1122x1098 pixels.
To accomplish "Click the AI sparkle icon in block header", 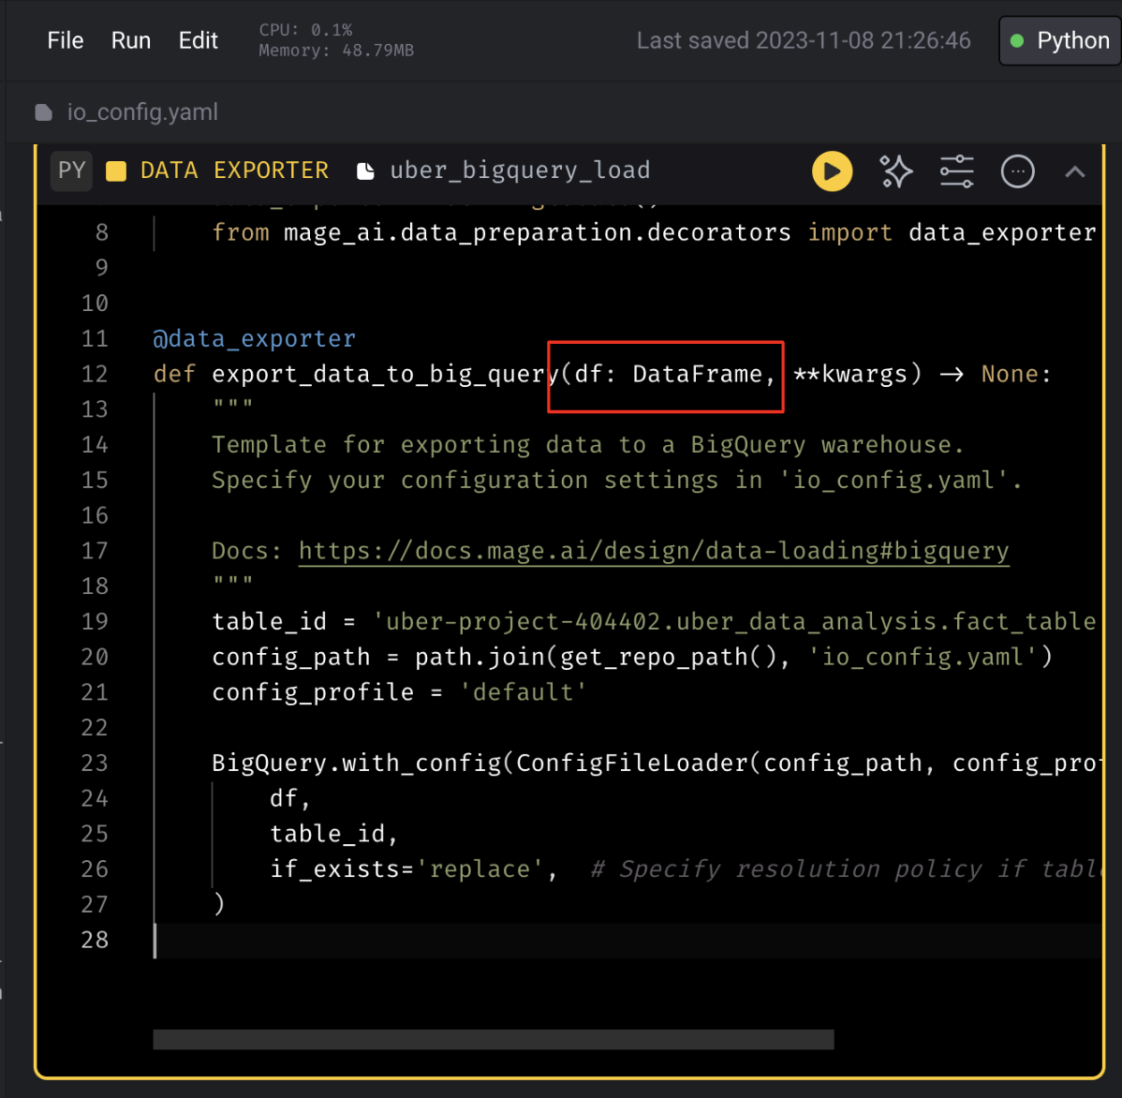I will pos(895,171).
